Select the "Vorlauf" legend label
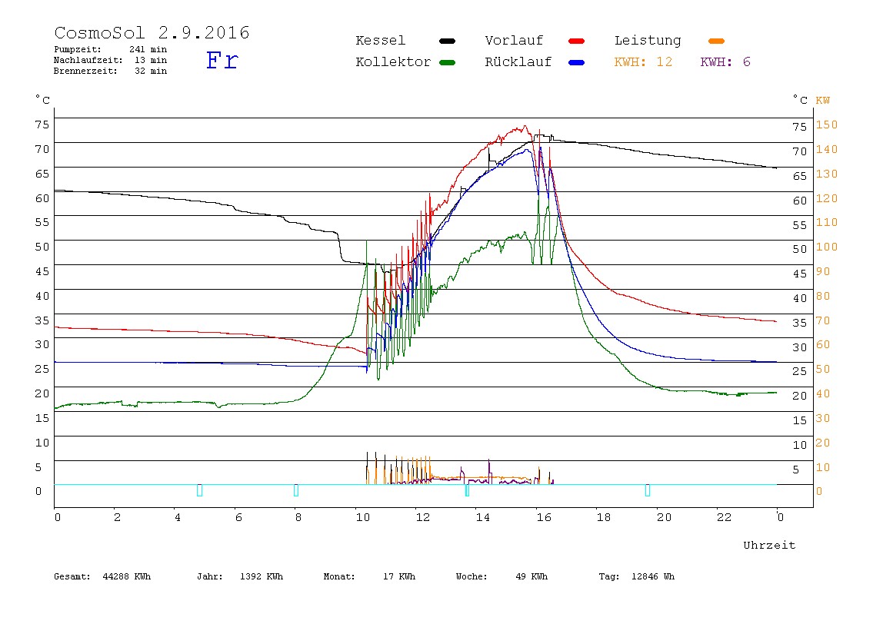 pyautogui.click(x=514, y=41)
